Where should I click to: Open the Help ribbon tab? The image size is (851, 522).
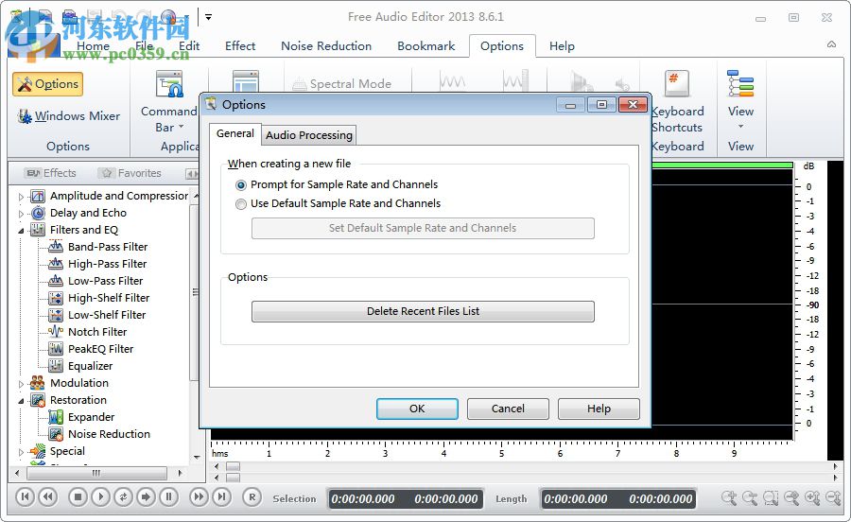562,46
